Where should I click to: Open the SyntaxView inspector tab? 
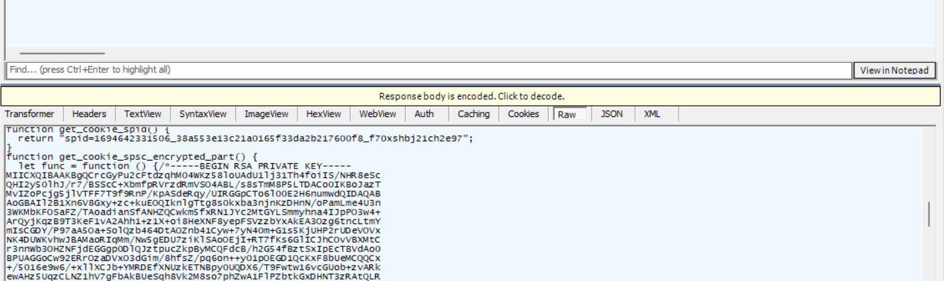point(203,114)
